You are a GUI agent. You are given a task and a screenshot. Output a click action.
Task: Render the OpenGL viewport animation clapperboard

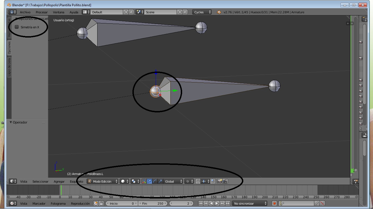click(225, 181)
